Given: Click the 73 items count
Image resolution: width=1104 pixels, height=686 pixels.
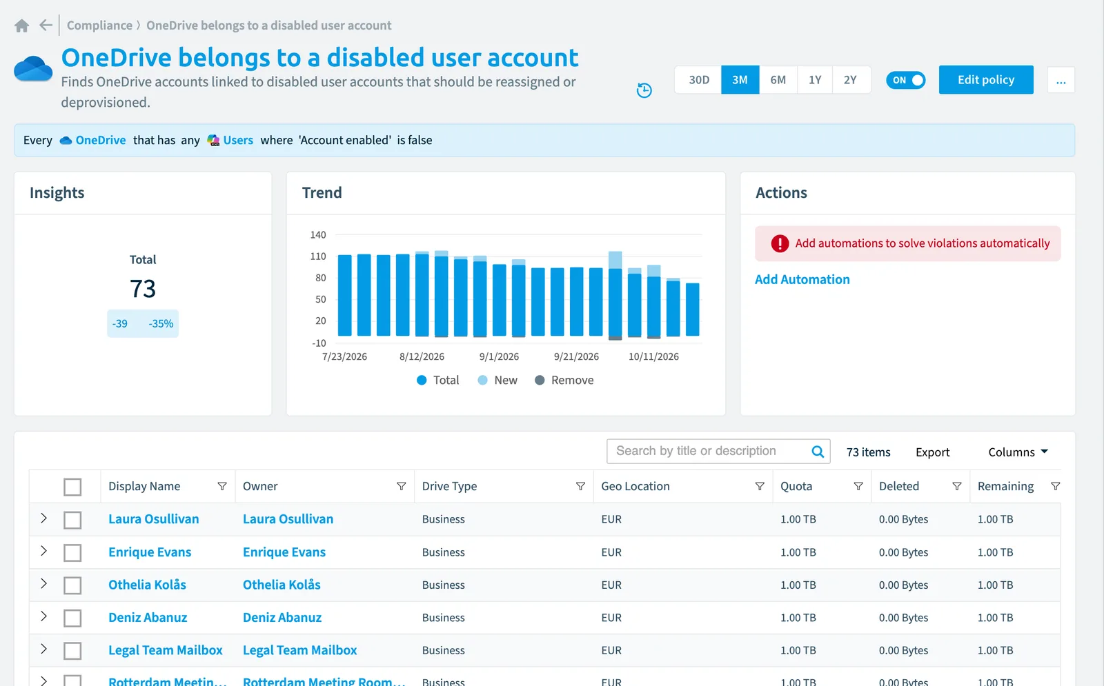Looking at the screenshot, I should [x=868, y=452].
